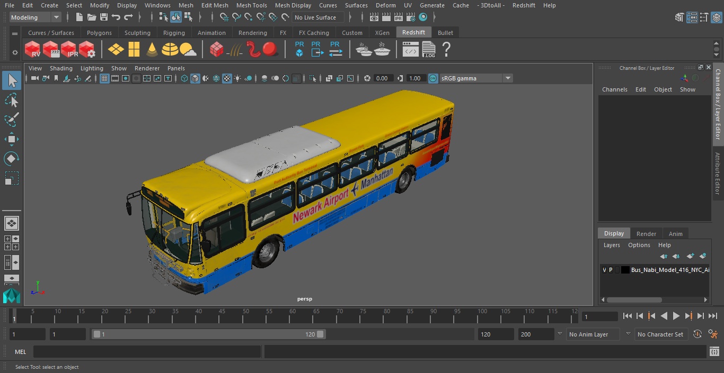The image size is (724, 373).
Task: Click the MEL command input field
Action: click(147, 352)
